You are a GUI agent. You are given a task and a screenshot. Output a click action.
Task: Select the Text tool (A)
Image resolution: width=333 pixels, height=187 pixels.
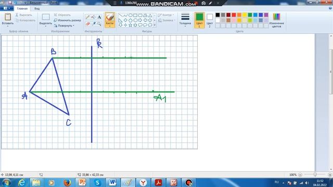click(99, 17)
